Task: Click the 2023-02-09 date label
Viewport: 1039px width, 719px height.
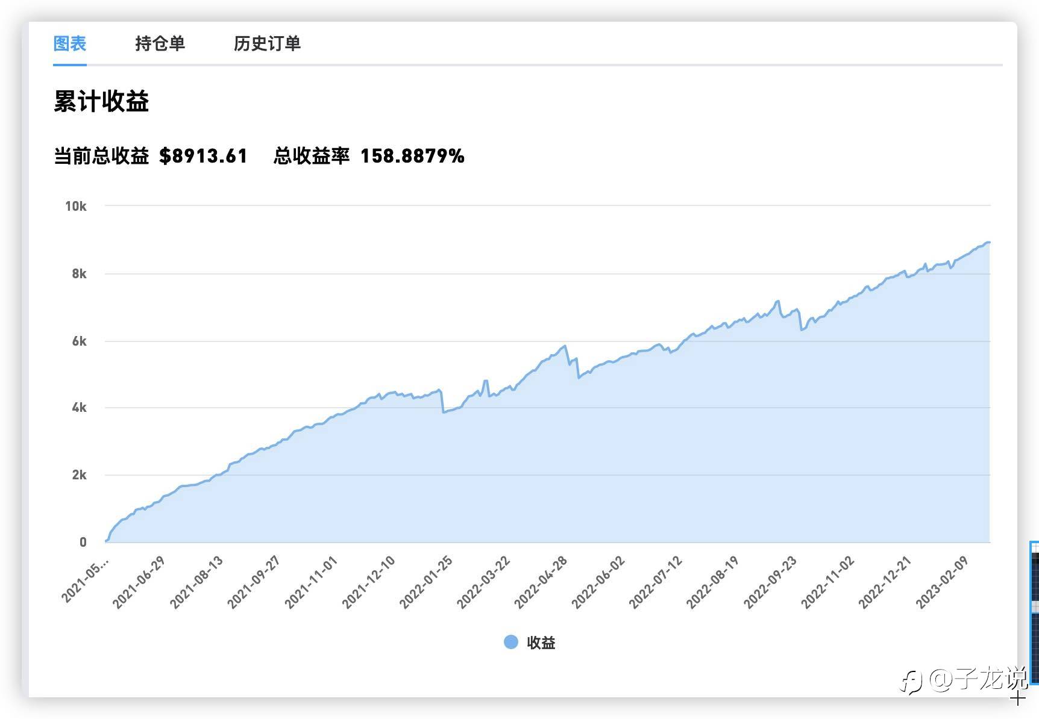Action: point(942,582)
